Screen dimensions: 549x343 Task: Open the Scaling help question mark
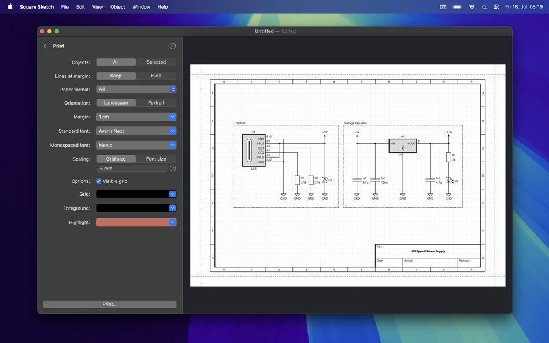point(173,169)
